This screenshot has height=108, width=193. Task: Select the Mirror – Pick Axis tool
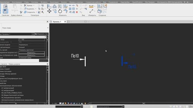pos(60,6)
